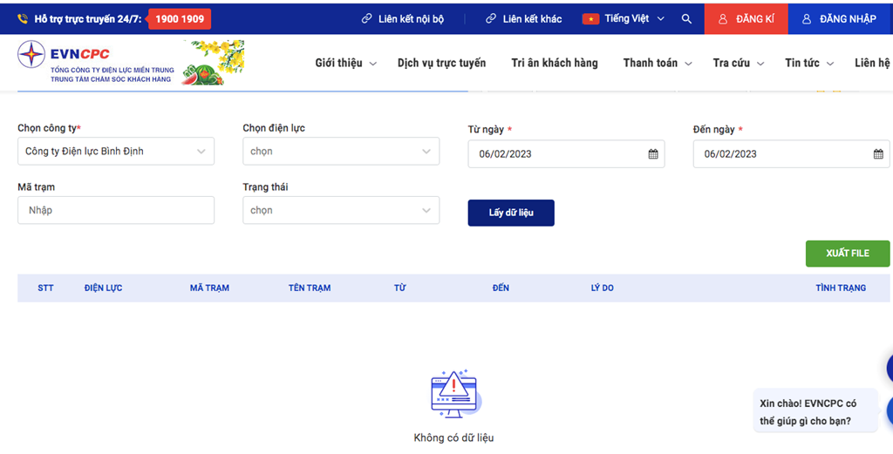Click the Vietnam flag language icon
Viewport: 893px width, 454px height.
coord(590,18)
